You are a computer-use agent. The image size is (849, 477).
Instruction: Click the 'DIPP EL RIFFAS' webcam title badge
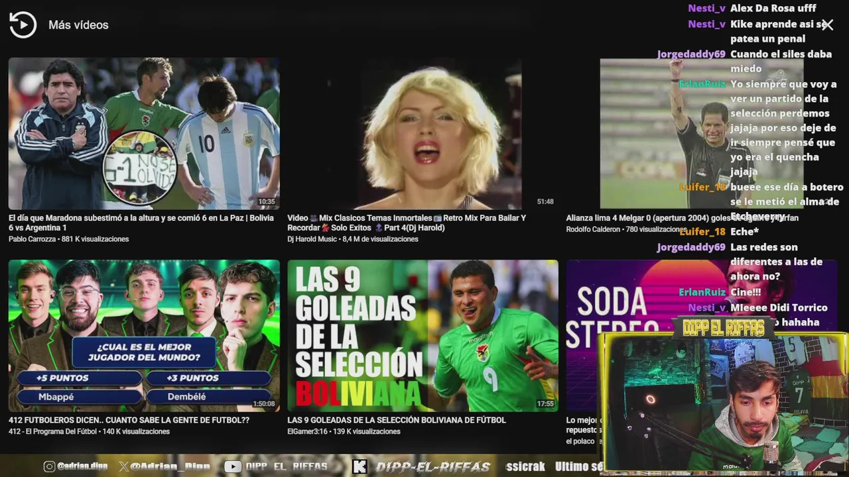coord(724,327)
